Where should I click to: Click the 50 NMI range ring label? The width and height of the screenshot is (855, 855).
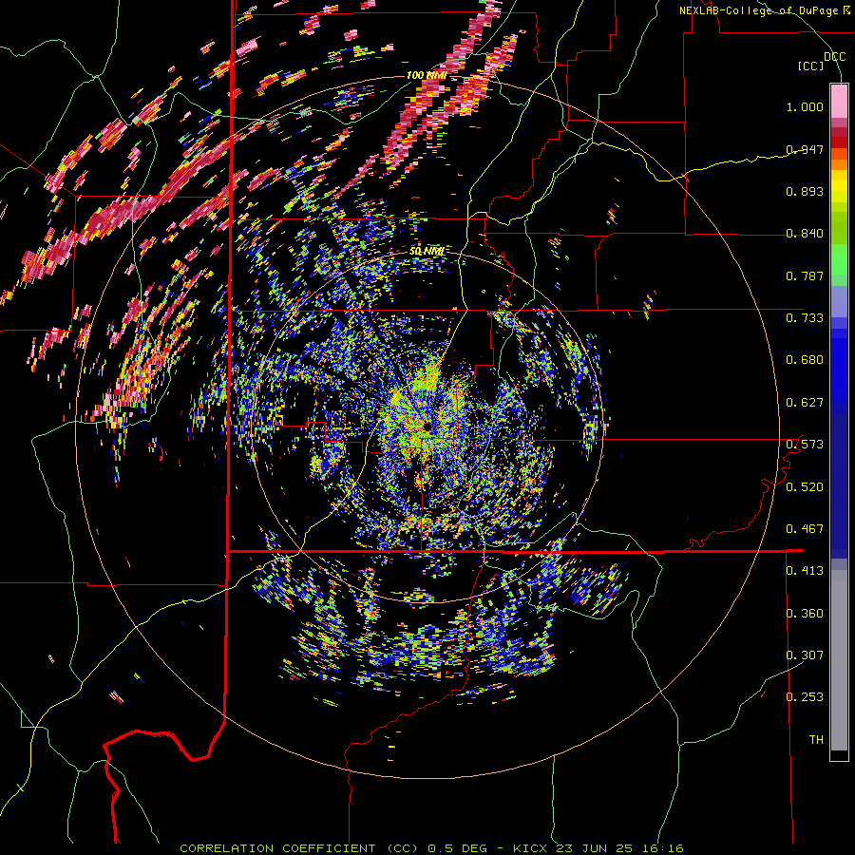(427, 252)
